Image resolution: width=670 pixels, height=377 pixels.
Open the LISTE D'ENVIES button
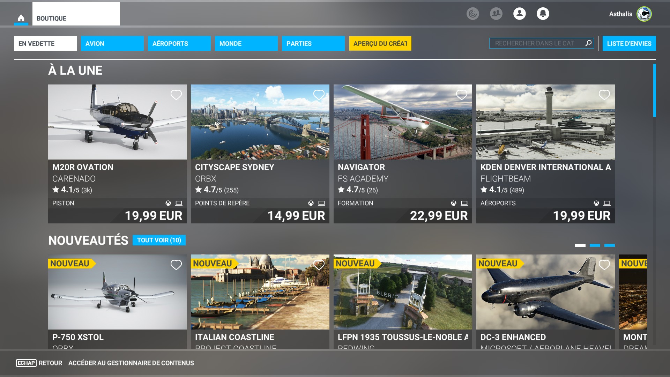(x=629, y=43)
